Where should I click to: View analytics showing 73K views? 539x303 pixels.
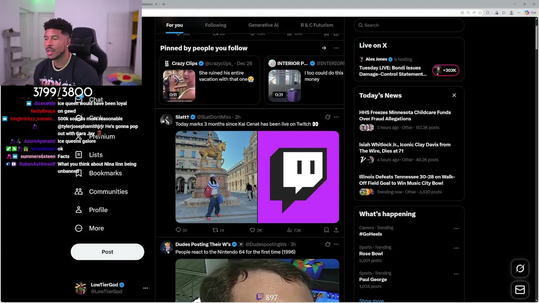[x=294, y=230]
